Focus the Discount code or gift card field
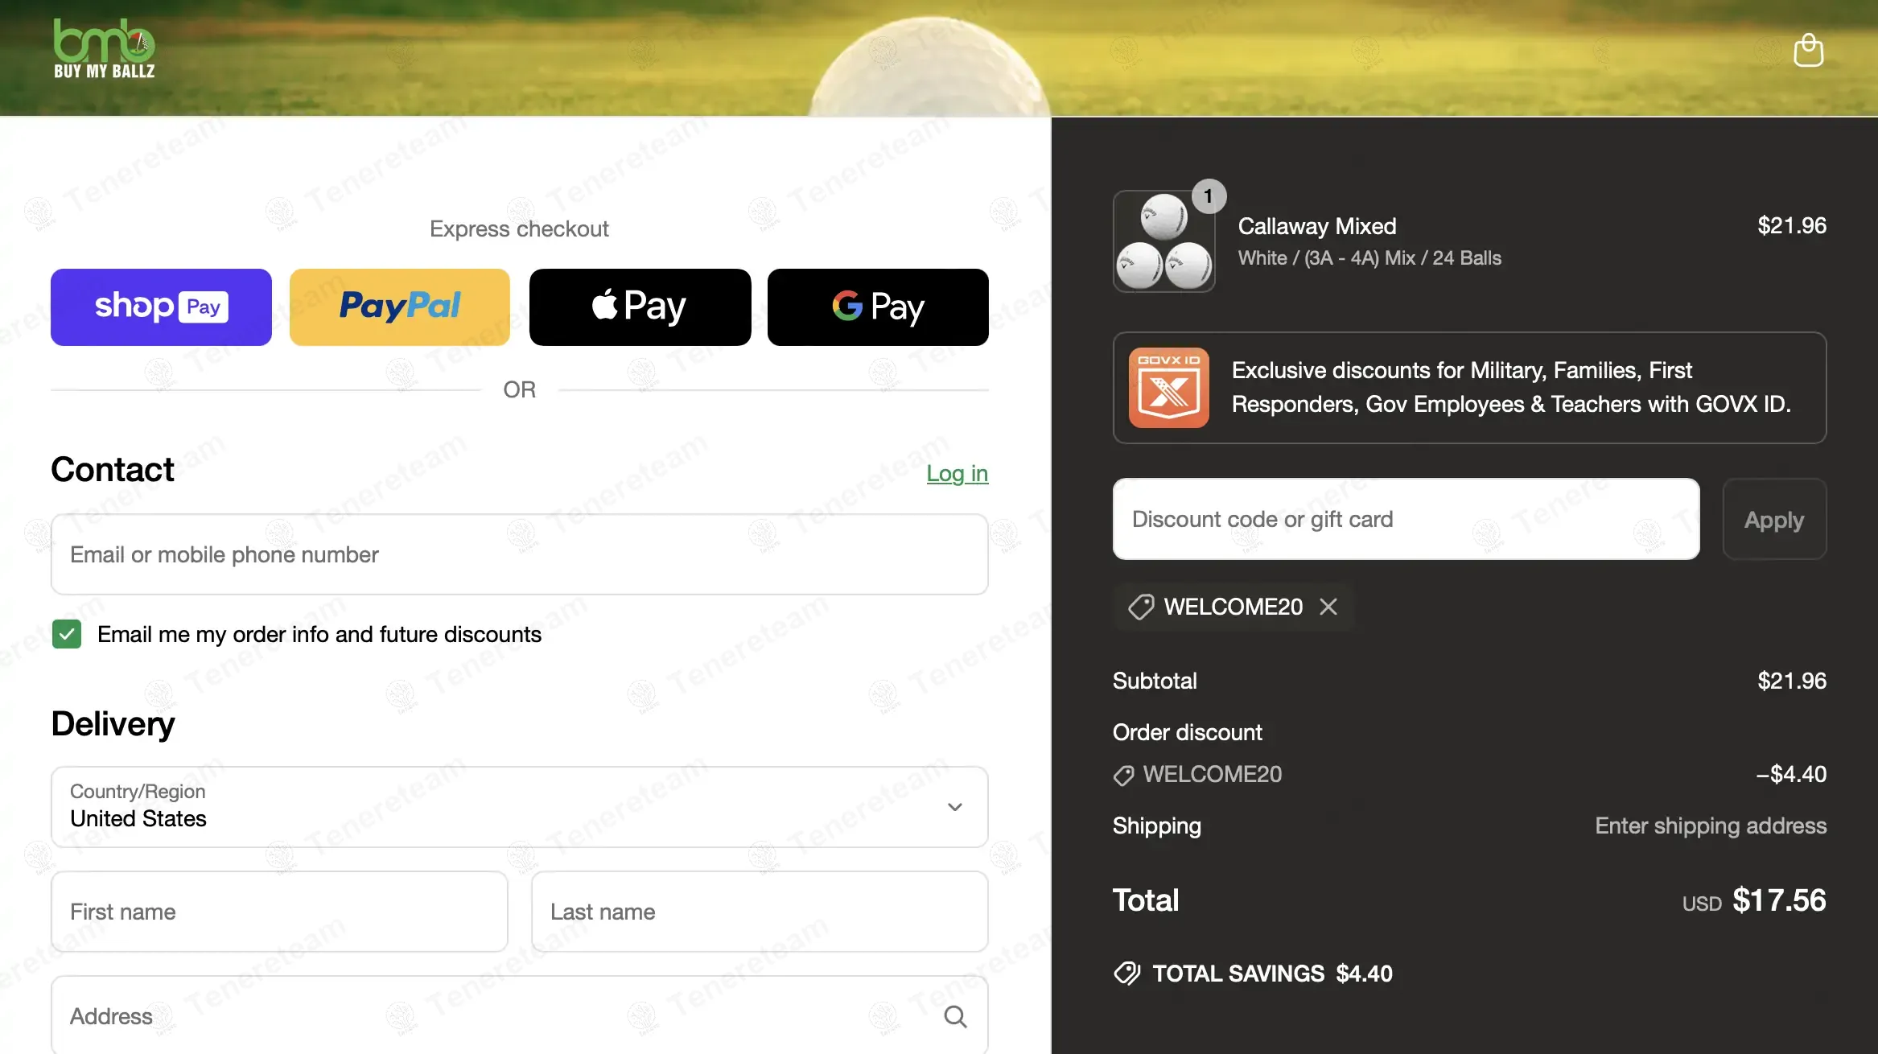 (1406, 519)
